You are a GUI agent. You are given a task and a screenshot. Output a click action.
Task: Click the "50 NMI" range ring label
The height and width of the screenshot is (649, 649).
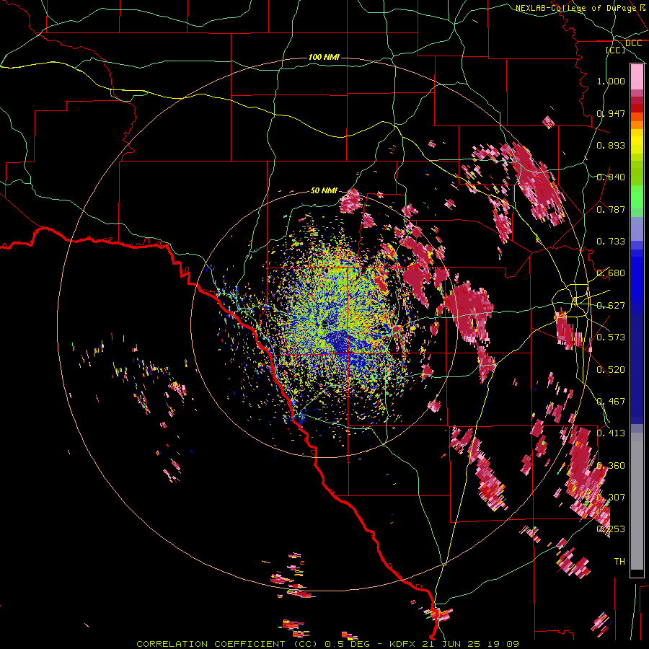[324, 190]
